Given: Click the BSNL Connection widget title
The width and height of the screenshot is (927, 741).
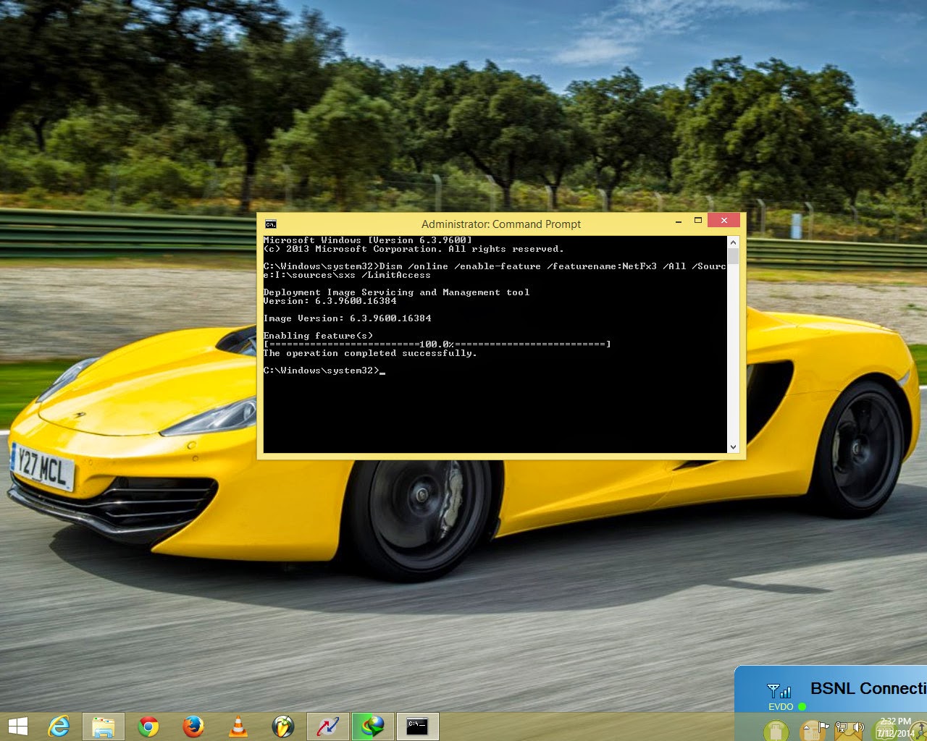Looking at the screenshot, I should coord(868,688).
